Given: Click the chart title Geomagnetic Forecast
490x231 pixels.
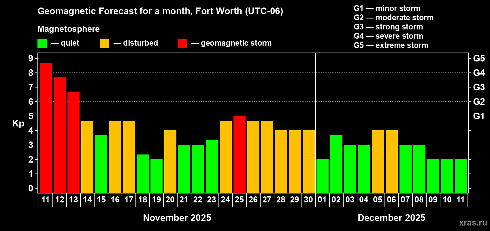Looking at the screenshot, I should point(160,11).
